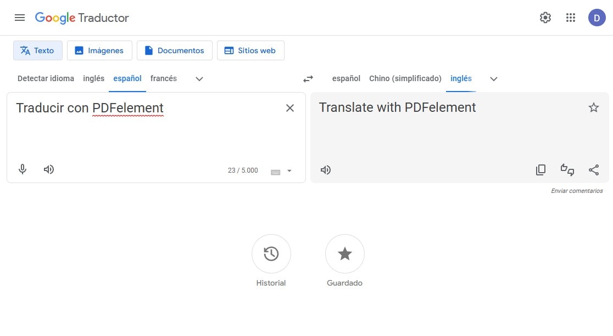
Task: Expand the source language list
Action: 199,79
